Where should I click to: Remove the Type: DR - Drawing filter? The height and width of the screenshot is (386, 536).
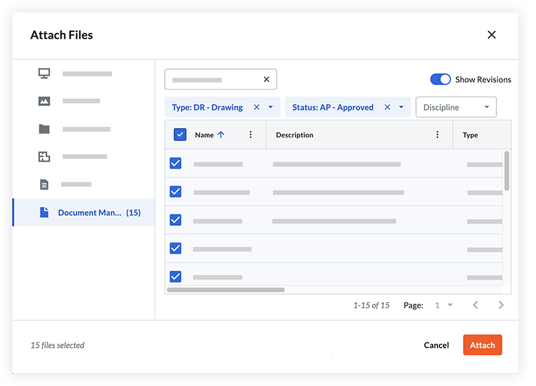click(257, 107)
